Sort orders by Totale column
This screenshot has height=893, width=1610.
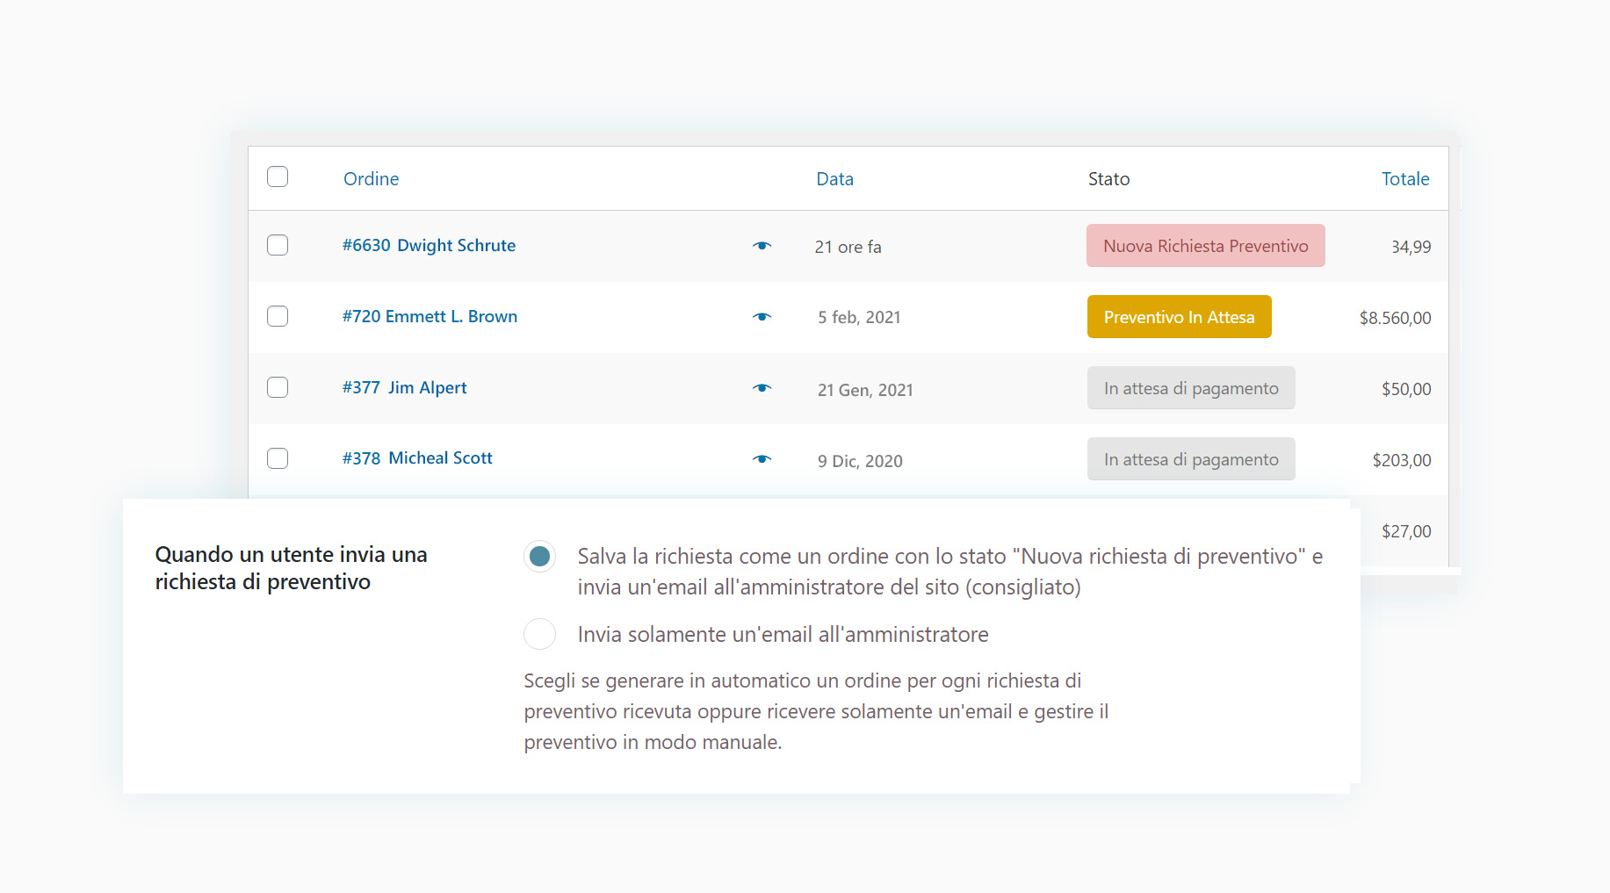1404,179
